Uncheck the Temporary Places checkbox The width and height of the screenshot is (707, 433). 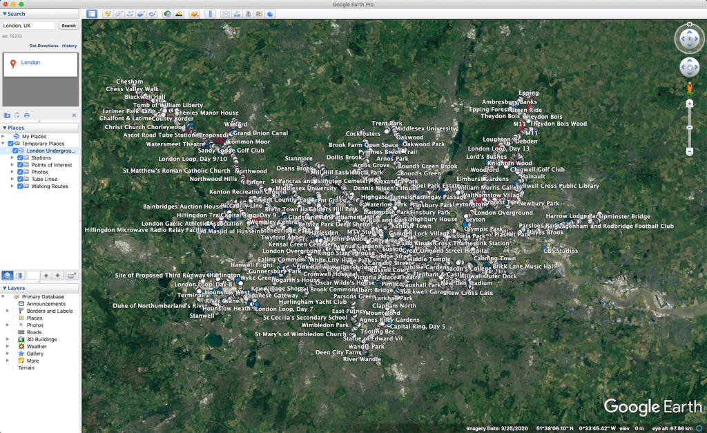coord(11,144)
